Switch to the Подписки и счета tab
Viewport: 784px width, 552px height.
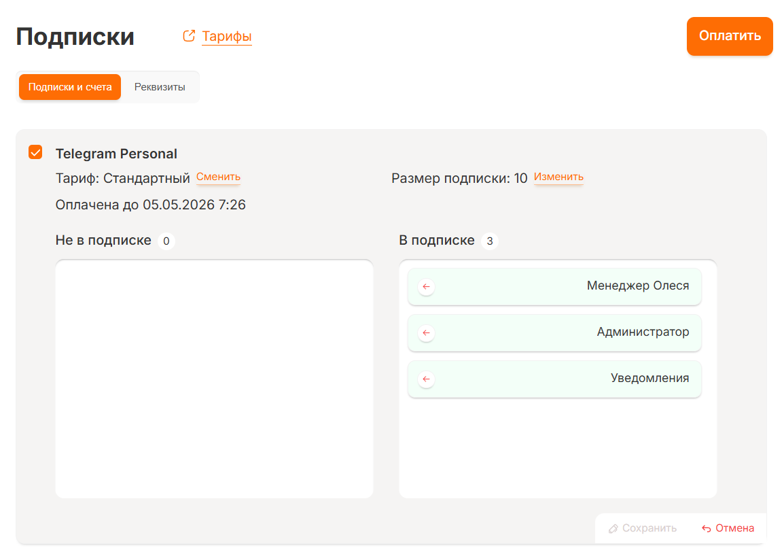[70, 88]
